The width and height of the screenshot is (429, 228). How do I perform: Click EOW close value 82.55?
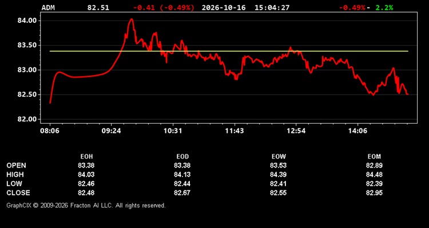(x=278, y=193)
